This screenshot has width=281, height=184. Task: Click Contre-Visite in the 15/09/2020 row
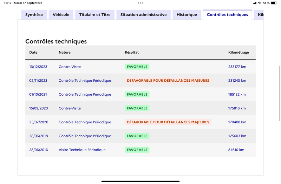tap(70, 108)
